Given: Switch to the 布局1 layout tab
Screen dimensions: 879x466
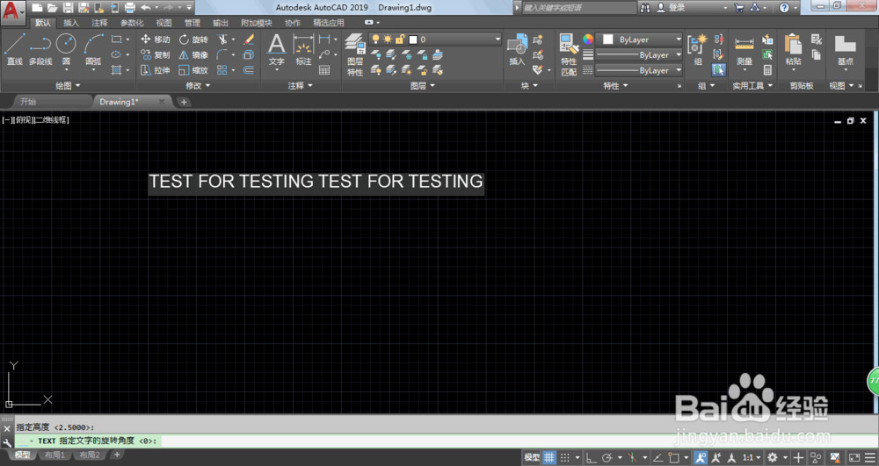Looking at the screenshot, I should pyautogui.click(x=54, y=455).
